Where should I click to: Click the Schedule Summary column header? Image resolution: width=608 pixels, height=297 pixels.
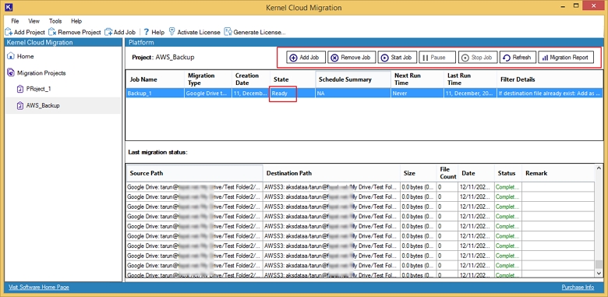pyautogui.click(x=353, y=80)
